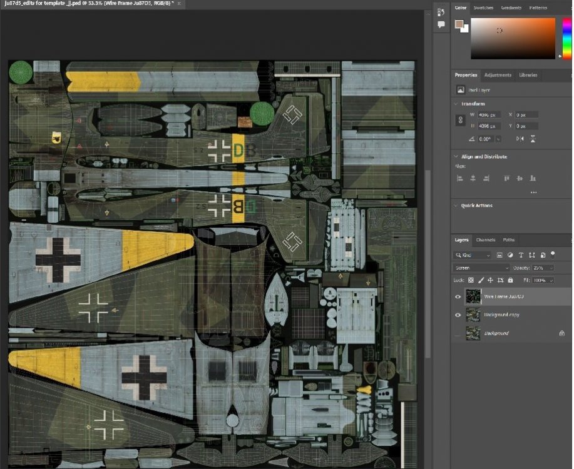Click the filter for locked layers icon

pos(543,255)
